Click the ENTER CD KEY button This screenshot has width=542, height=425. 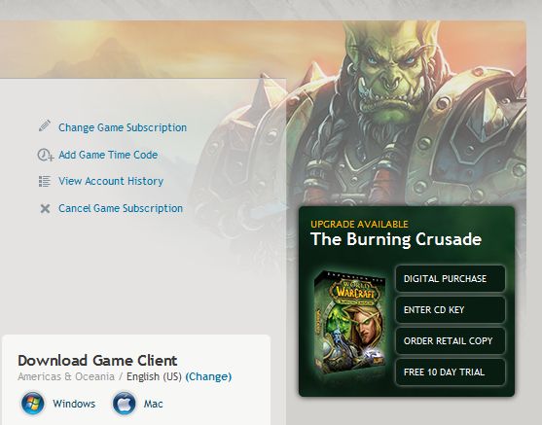pyautogui.click(x=451, y=309)
